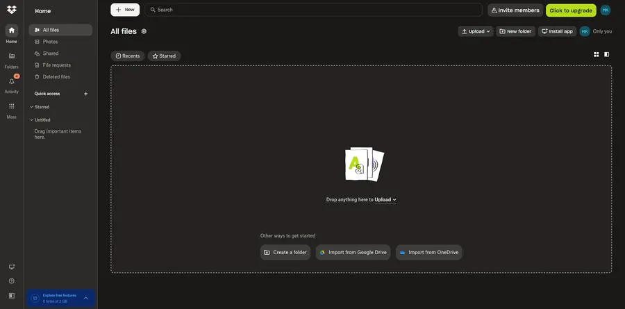Expand the Explore free features panel
Image resolution: width=625 pixels, height=309 pixels.
86,298
